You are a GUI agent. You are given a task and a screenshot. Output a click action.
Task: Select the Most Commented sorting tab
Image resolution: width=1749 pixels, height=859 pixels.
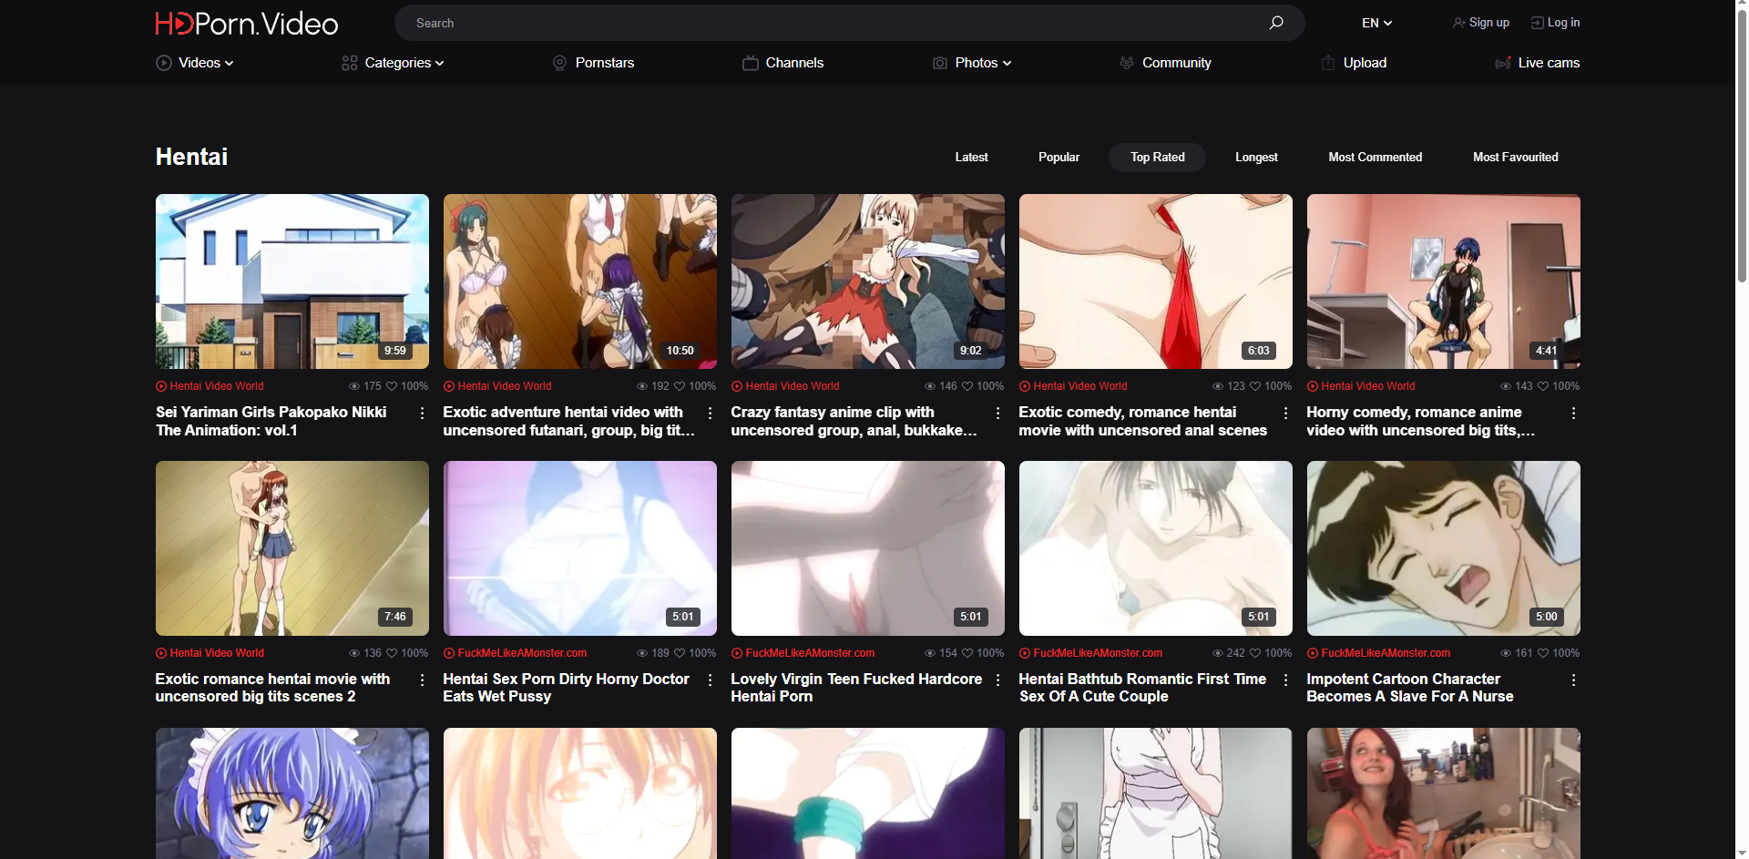click(x=1375, y=158)
